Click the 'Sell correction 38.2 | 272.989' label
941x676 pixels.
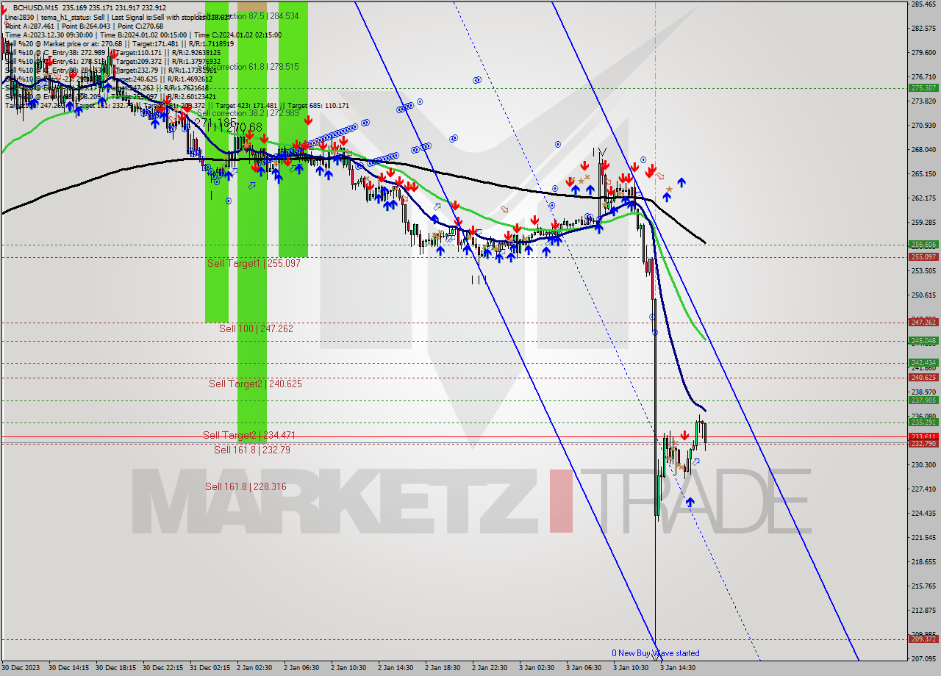[248, 113]
